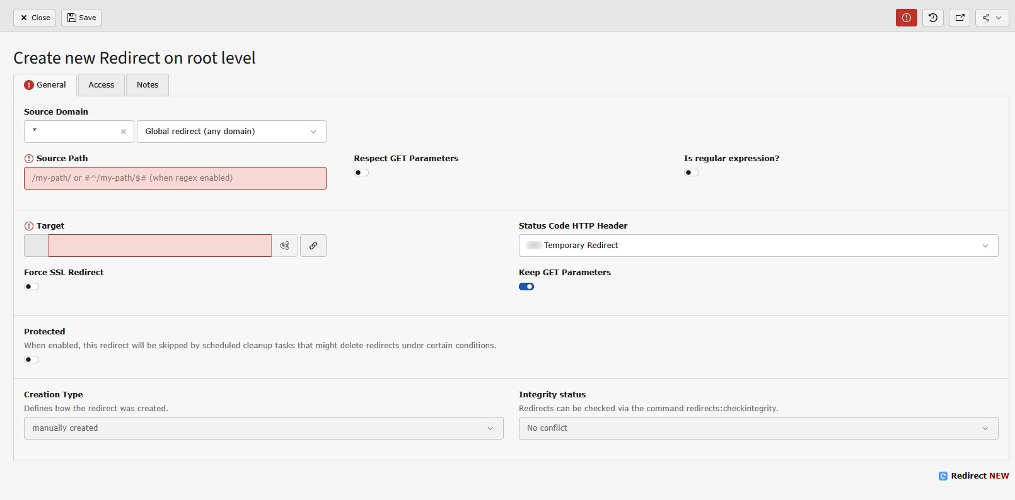Screen dimensions: 1015x500
Task: Open the Integrity status dropdown
Action: [758, 428]
